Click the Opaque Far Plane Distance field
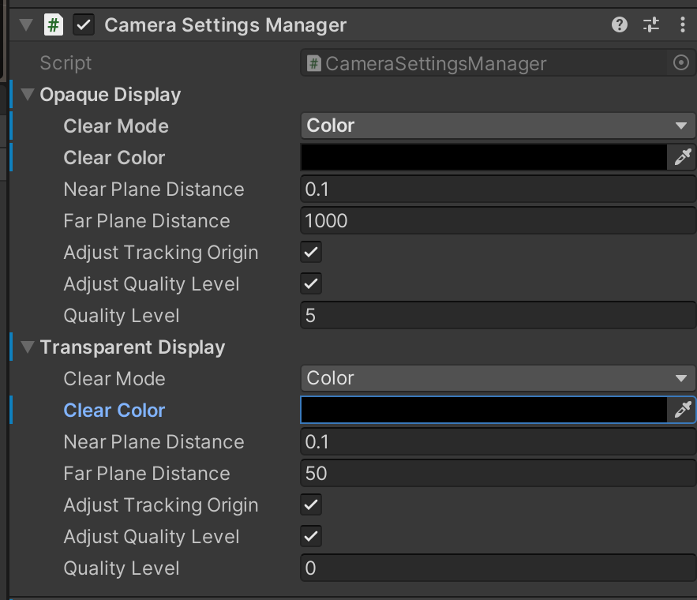 (x=497, y=221)
